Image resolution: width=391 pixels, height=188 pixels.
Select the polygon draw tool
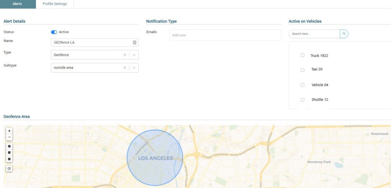pyautogui.click(x=10, y=146)
